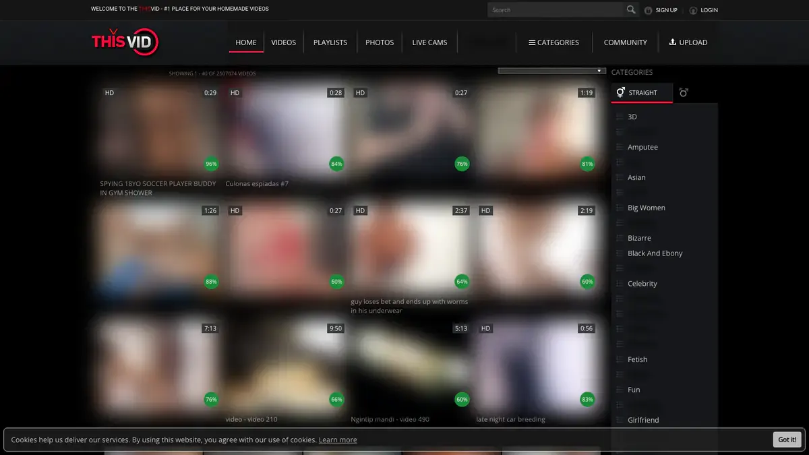Open the Fun category
Image resolution: width=809 pixels, height=455 pixels.
coord(634,390)
